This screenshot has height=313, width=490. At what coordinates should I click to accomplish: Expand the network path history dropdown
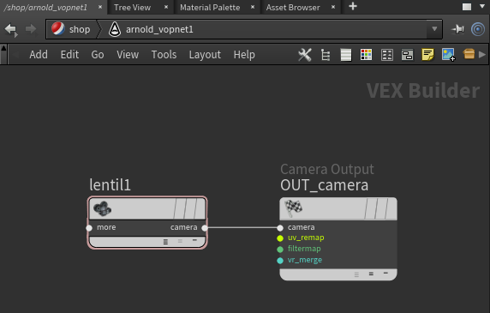[434, 29]
